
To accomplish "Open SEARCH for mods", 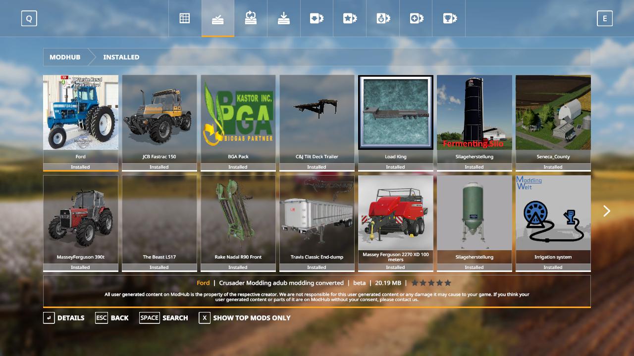I will (x=163, y=318).
